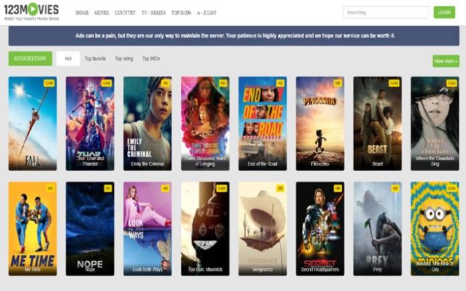
Task: Expand the Country menu
Action: 125,13
